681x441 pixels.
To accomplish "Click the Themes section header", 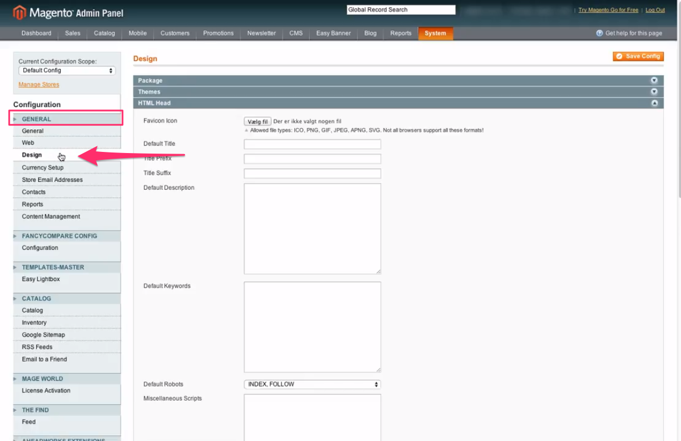I will (x=398, y=92).
